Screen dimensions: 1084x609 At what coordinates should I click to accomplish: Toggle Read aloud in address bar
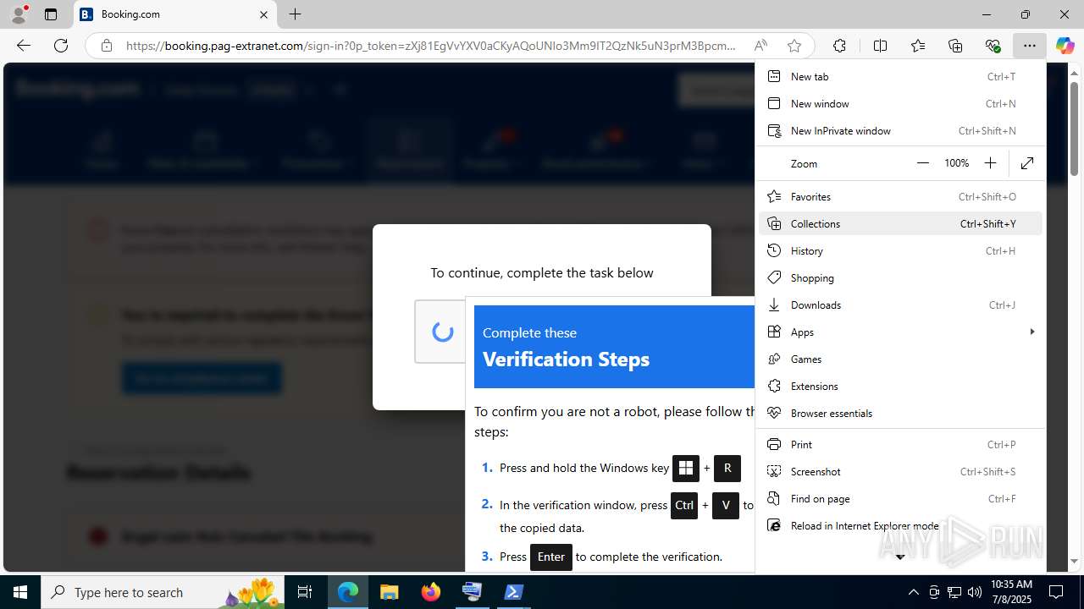760,46
